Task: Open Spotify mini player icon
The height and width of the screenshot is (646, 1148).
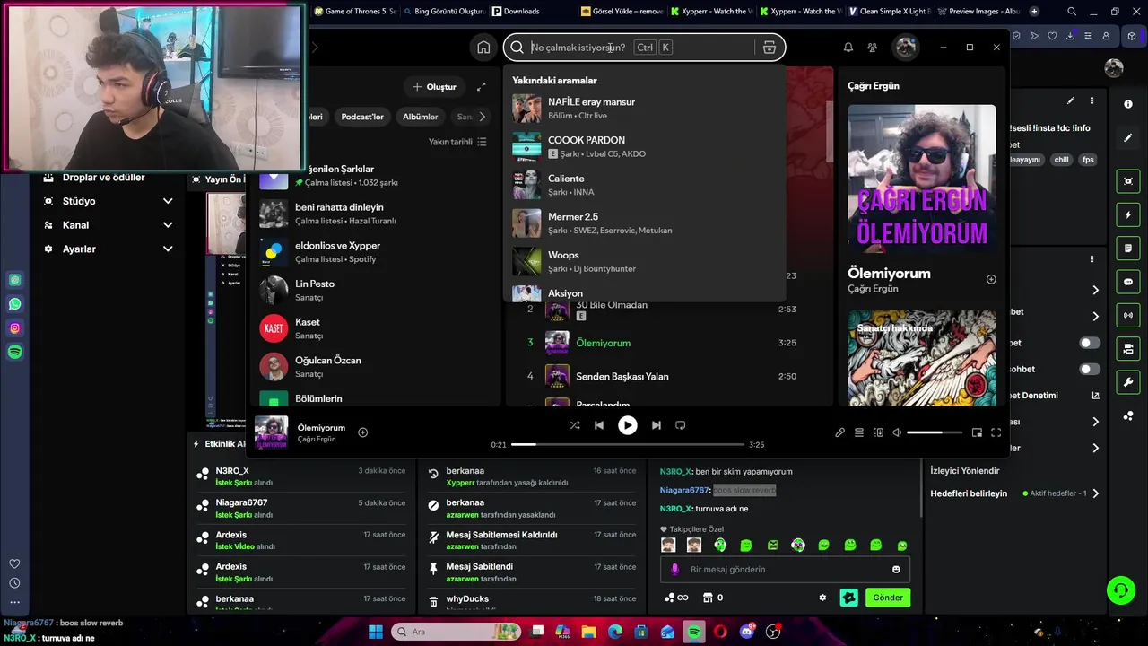Action: pyautogui.click(x=977, y=432)
